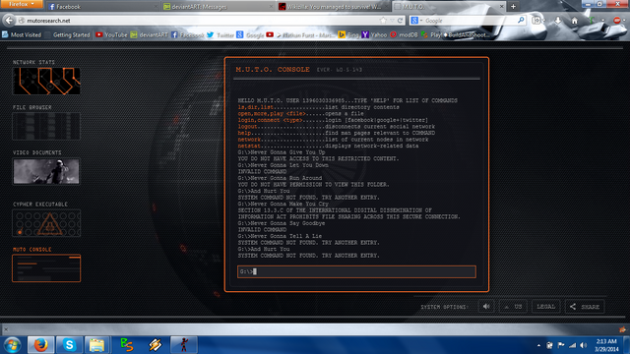Screen dimensions: 630x354
Task: Open the Nathan Furst YouTube bookmark
Action: point(300,35)
